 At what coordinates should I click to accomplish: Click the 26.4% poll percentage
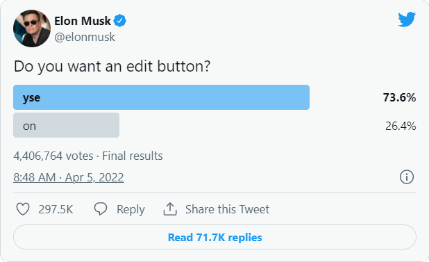pyautogui.click(x=401, y=126)
